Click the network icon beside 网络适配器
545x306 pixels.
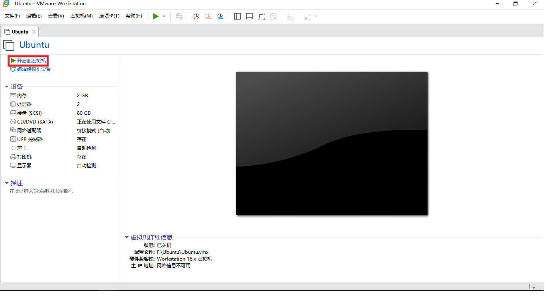13,131
